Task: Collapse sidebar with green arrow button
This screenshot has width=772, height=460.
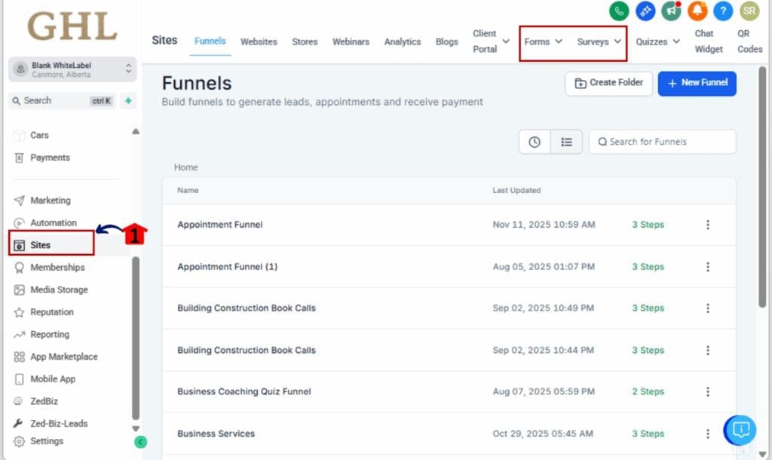Action: [x=140, y=442]
